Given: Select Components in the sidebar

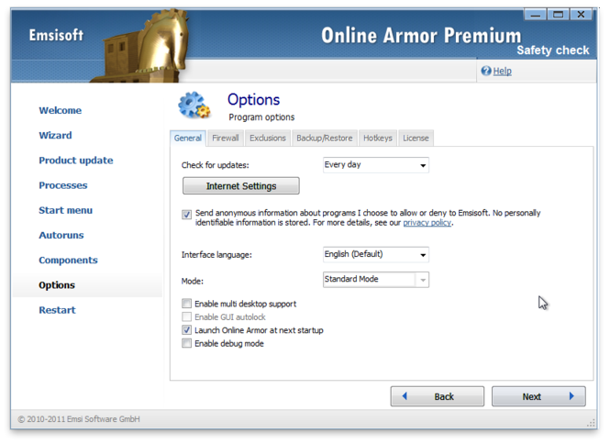Looking at the screenshot, I should coord(68,260).
